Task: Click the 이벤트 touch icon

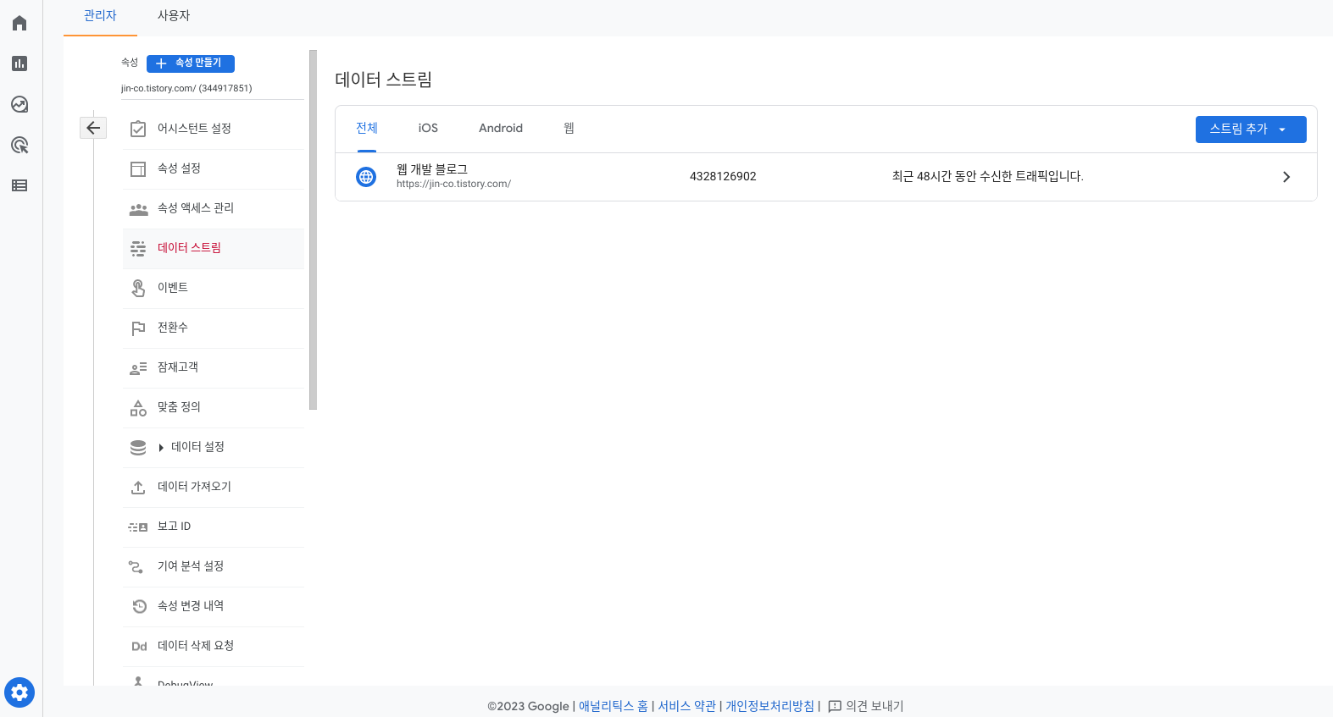Action: (x=138, y=288)
